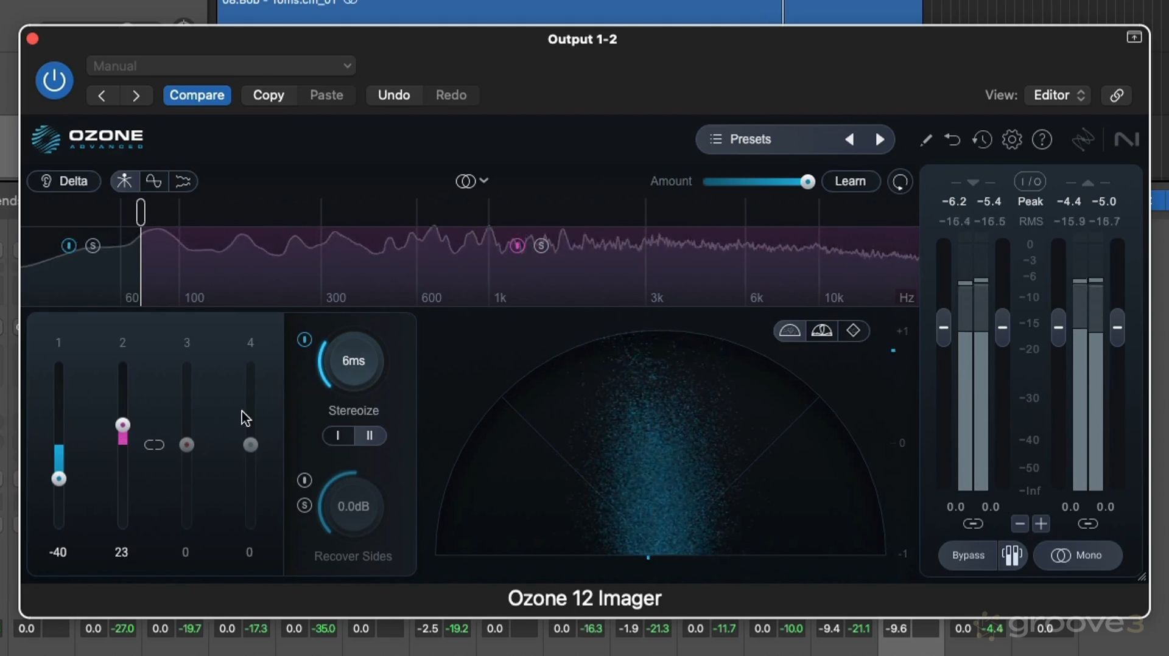
Task: Click the Compare button
Action: pyautogui.click(x=197, y=95)
